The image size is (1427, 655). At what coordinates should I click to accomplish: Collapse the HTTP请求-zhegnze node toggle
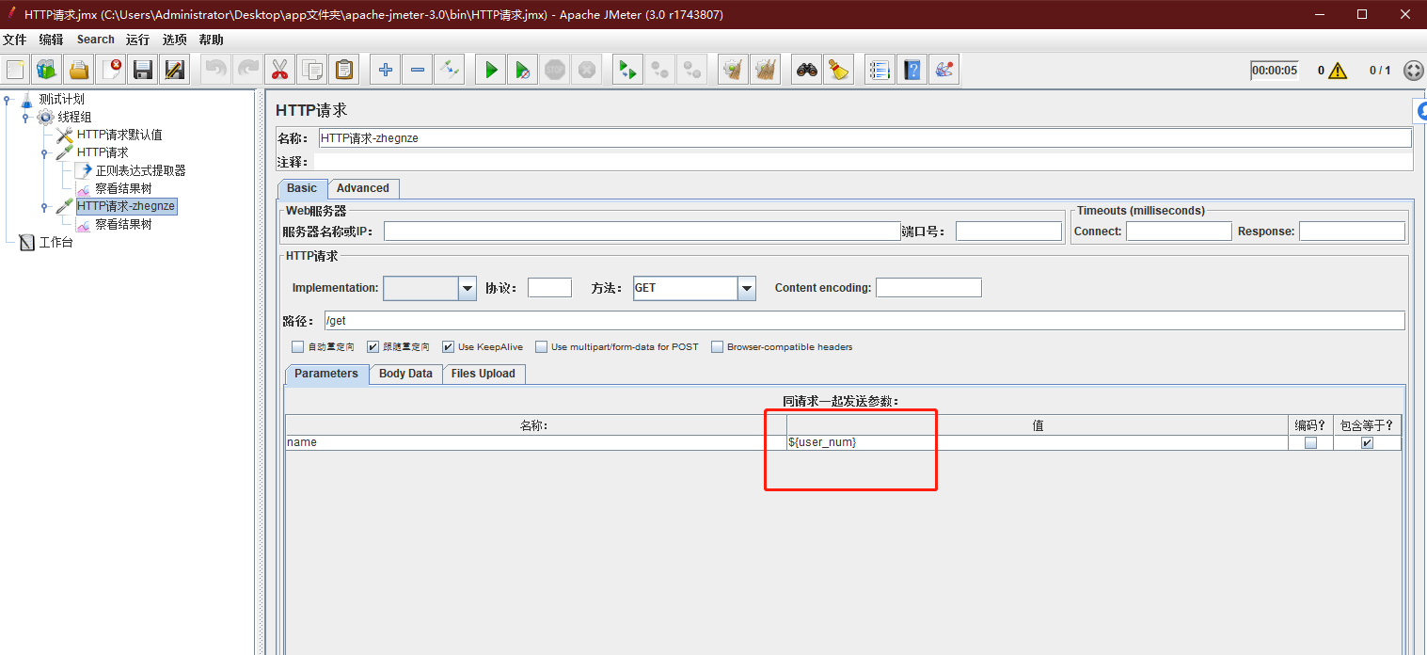pyautogui.click(x=44, y=206)
